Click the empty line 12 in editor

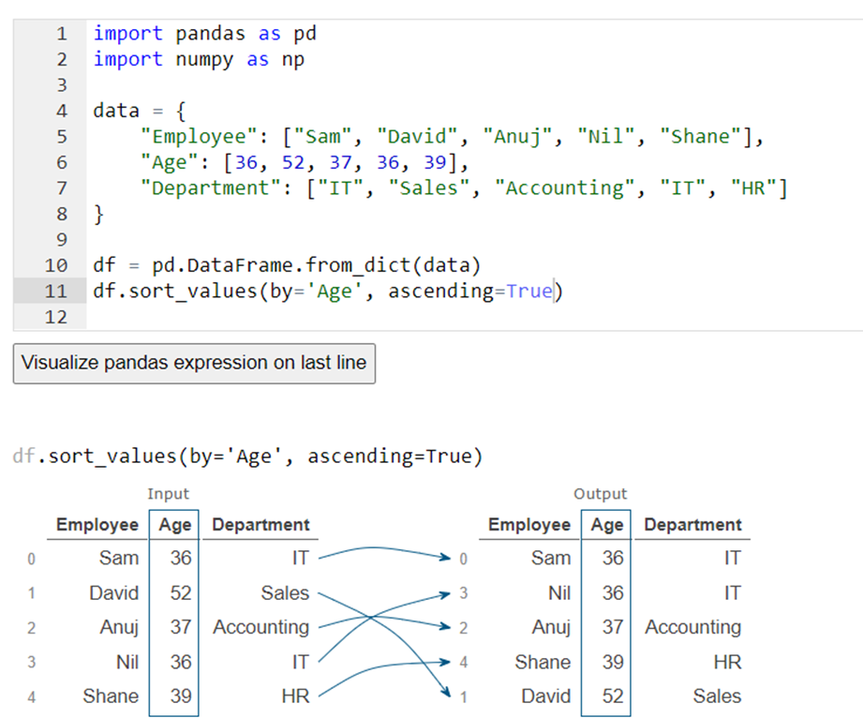[x=375, y=317]
